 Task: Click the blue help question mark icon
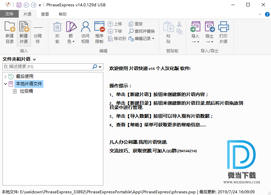[267, 14]
